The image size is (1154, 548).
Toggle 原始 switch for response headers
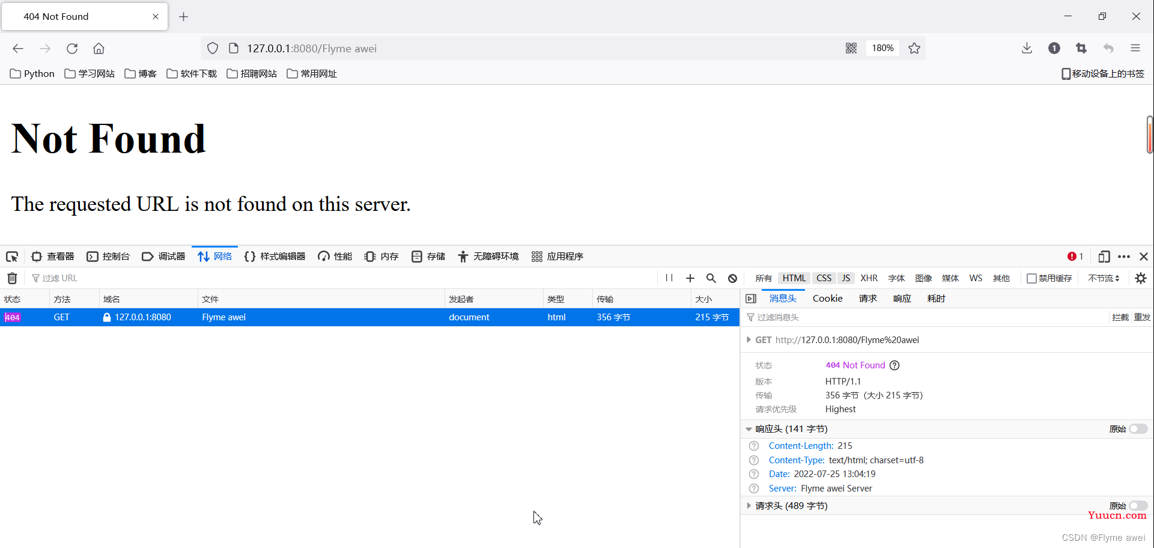1138,429
